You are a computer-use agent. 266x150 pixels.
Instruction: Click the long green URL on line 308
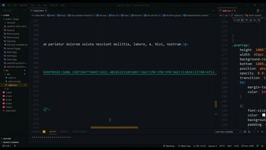coord(130,72)
